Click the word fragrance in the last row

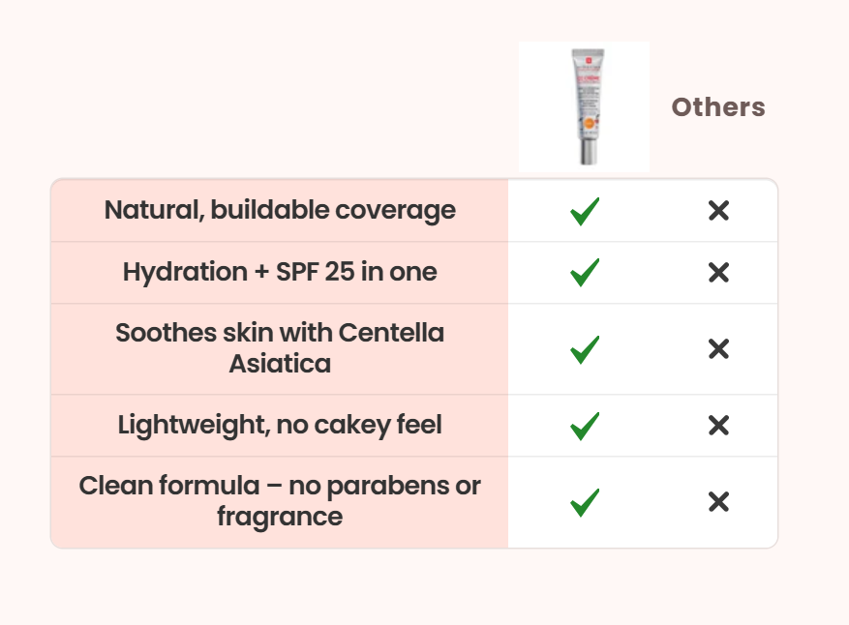280,517
